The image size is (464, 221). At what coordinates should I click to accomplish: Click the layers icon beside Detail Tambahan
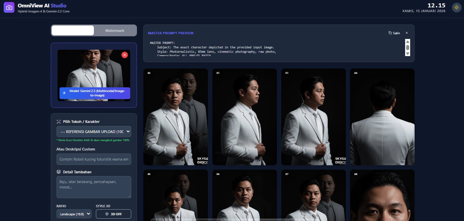[x=59, y=172]
